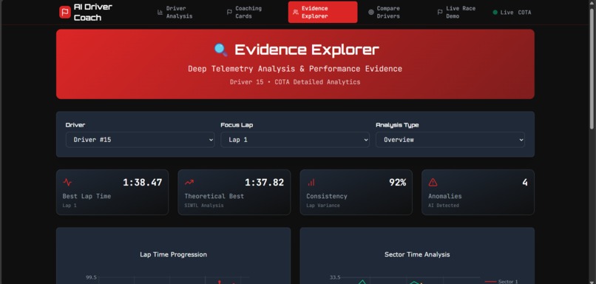Click the 99.5 axis label on lap chart
This screenshot has width=596, height=284.
(91, 277)
